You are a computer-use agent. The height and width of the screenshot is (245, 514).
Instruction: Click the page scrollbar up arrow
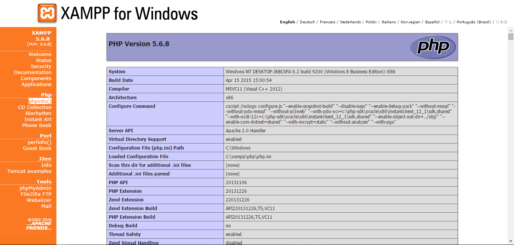(x=511, y=30)
